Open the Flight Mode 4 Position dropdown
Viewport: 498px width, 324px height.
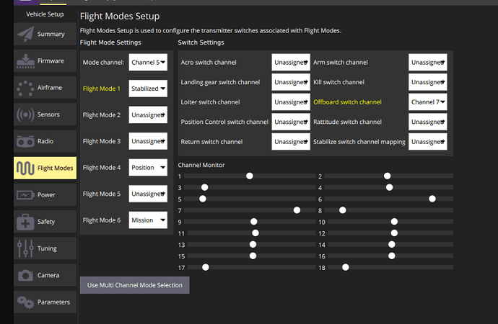148,168
